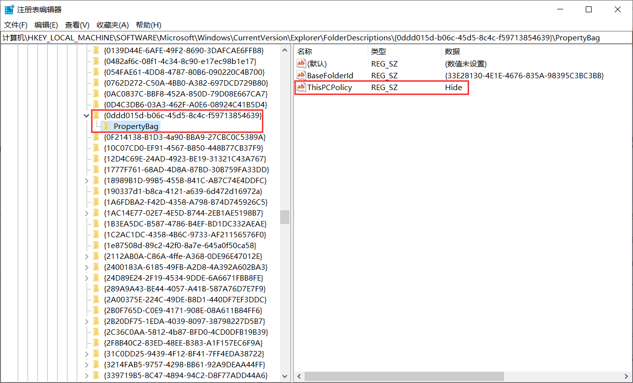This screenshot has width=633, height=383.
Task: Expand the {31C0DD25-9439-4F12-BF41-7FF4EDA38722} key
Action: pyautogui.click(x=87, y=353)
